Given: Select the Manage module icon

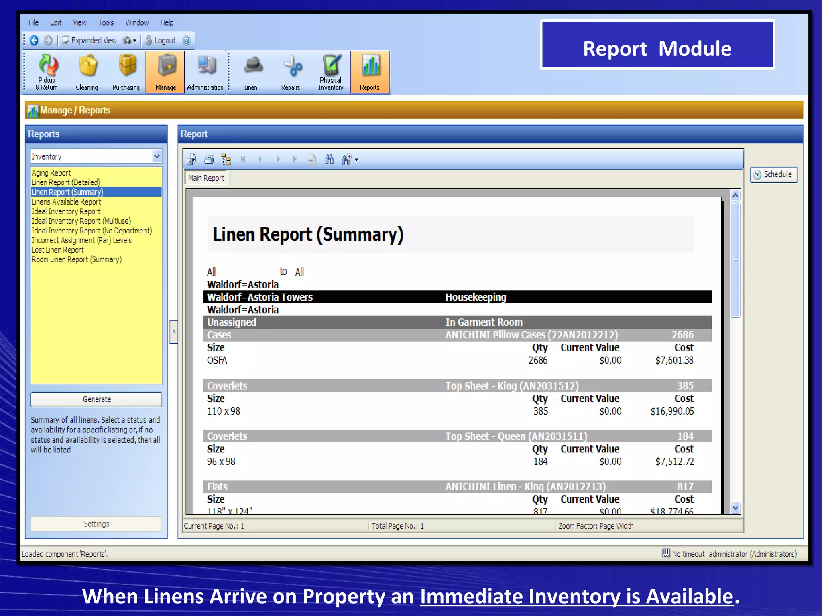Looking at the screenshot, I should pos(165,72).
